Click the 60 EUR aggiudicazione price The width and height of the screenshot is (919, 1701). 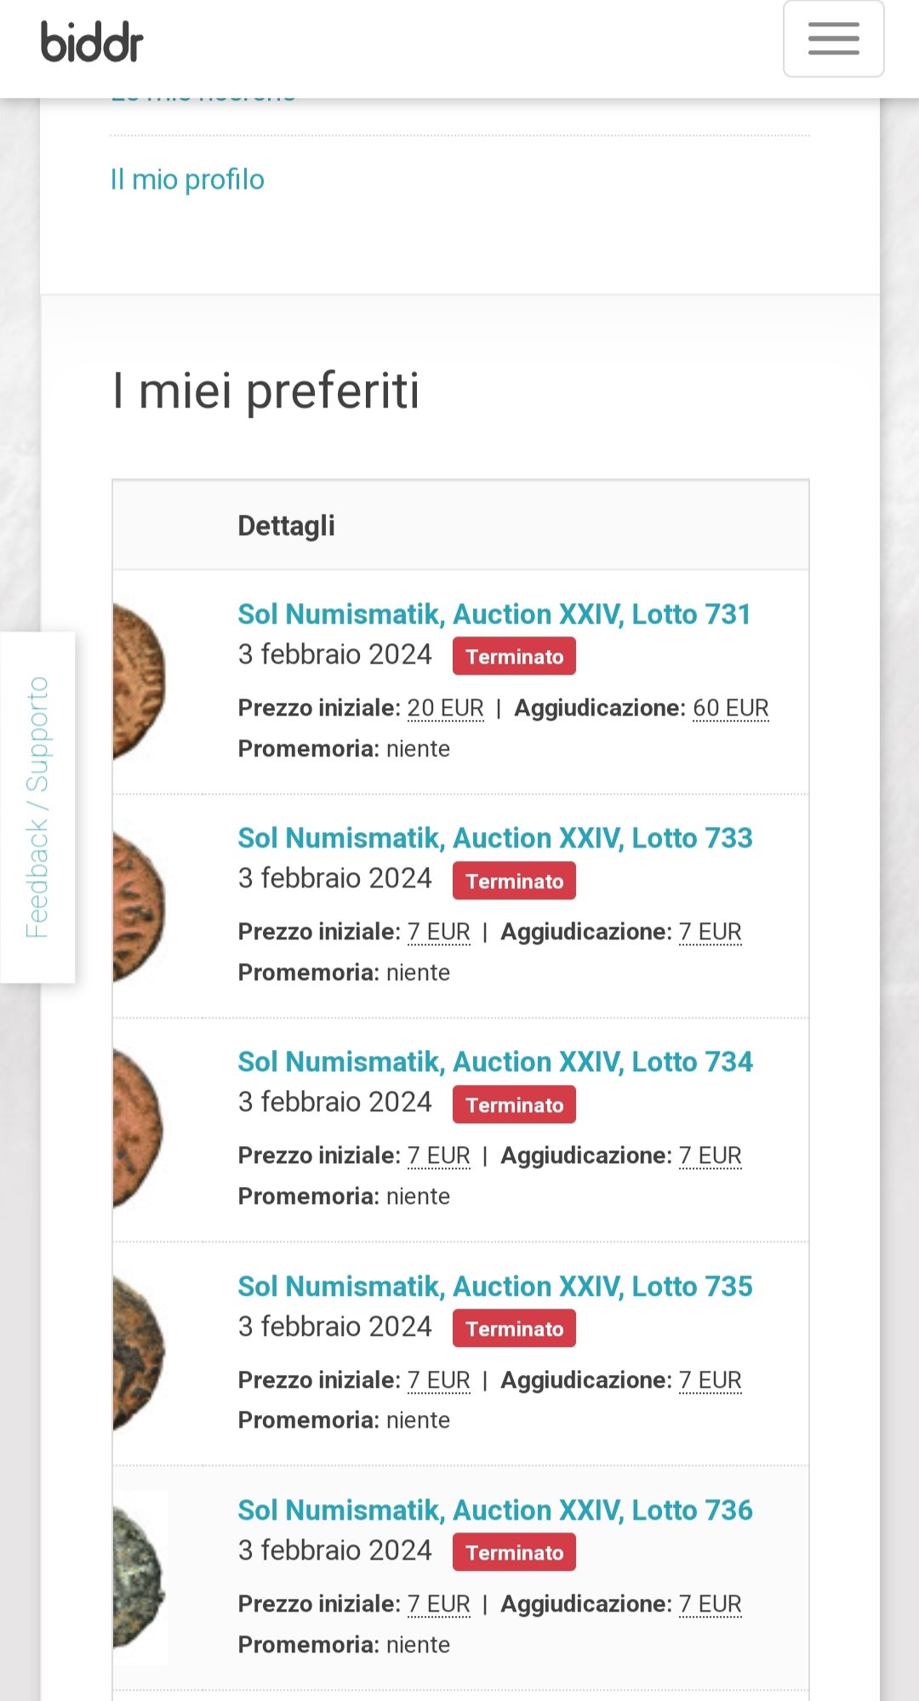point(730,708)
